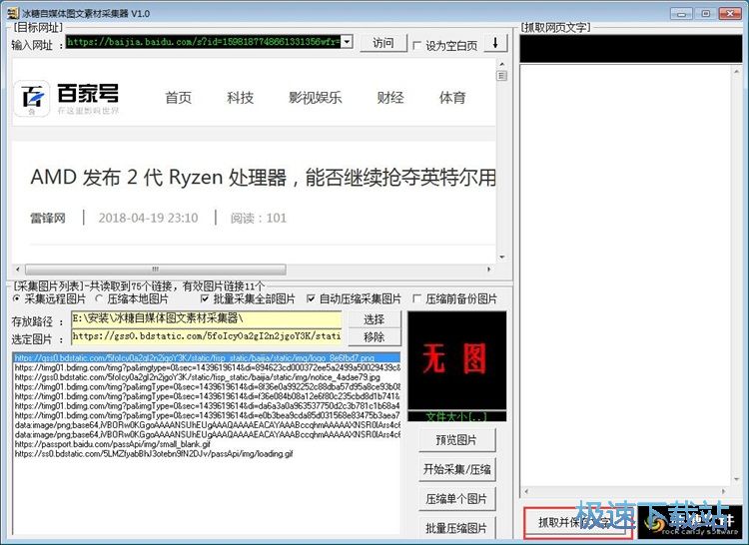Click the text panel scroll-down arrow

[737, 479]
